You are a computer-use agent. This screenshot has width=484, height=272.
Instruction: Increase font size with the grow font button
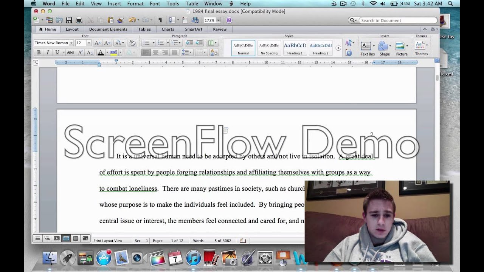(x=97, y=43)
